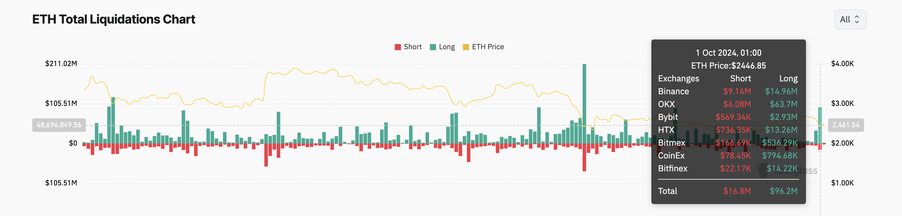Click the down chevron on the All selector
The height and width of the screenshot is (216, 902).
[857, 22]
